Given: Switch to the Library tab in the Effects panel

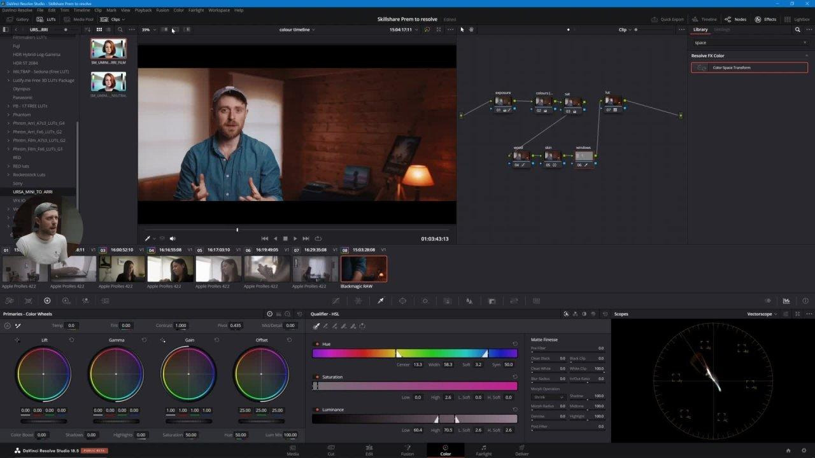Looking at the screenshot, I should (700, 29).
